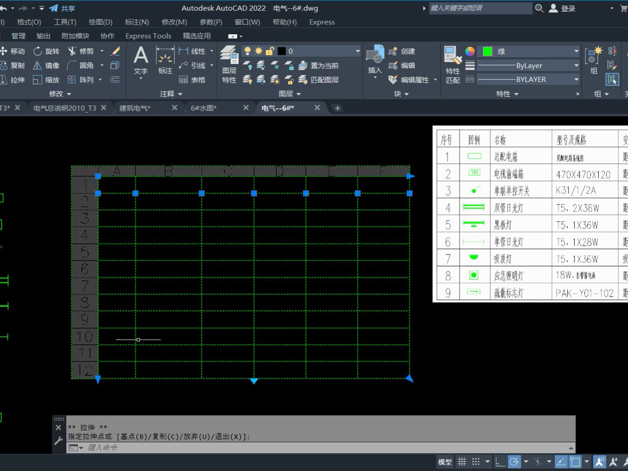Select the Fillet (圆角) tool

pos(81,65)
